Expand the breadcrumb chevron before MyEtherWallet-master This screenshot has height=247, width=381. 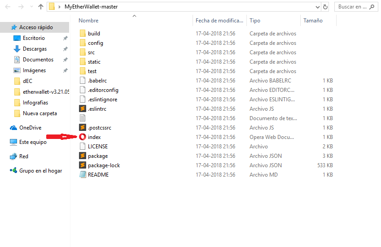coord(59,7)
